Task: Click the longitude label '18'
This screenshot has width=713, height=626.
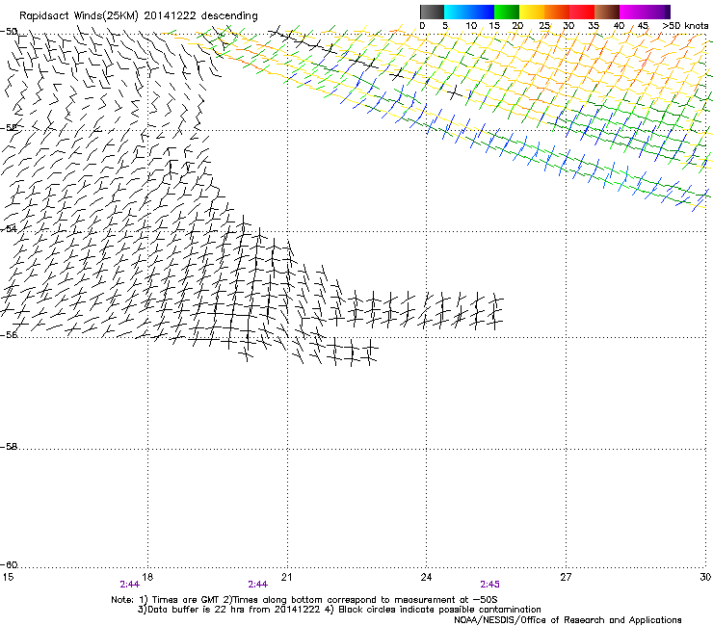Action: (x=147, y=577)
